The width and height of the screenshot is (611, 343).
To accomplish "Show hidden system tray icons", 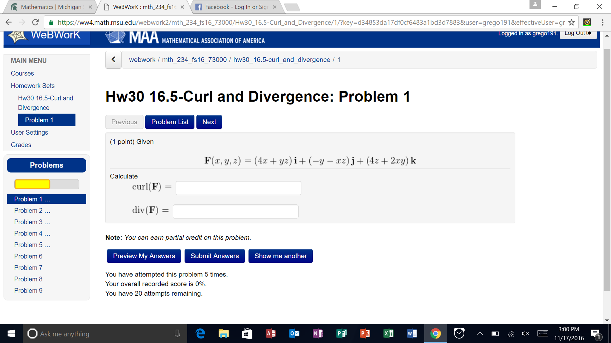I will click(x=480, y=333).
